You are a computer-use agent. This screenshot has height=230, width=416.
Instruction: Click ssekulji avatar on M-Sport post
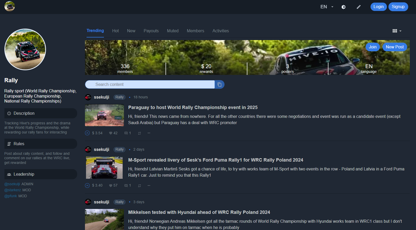click(x=88, y=150)
